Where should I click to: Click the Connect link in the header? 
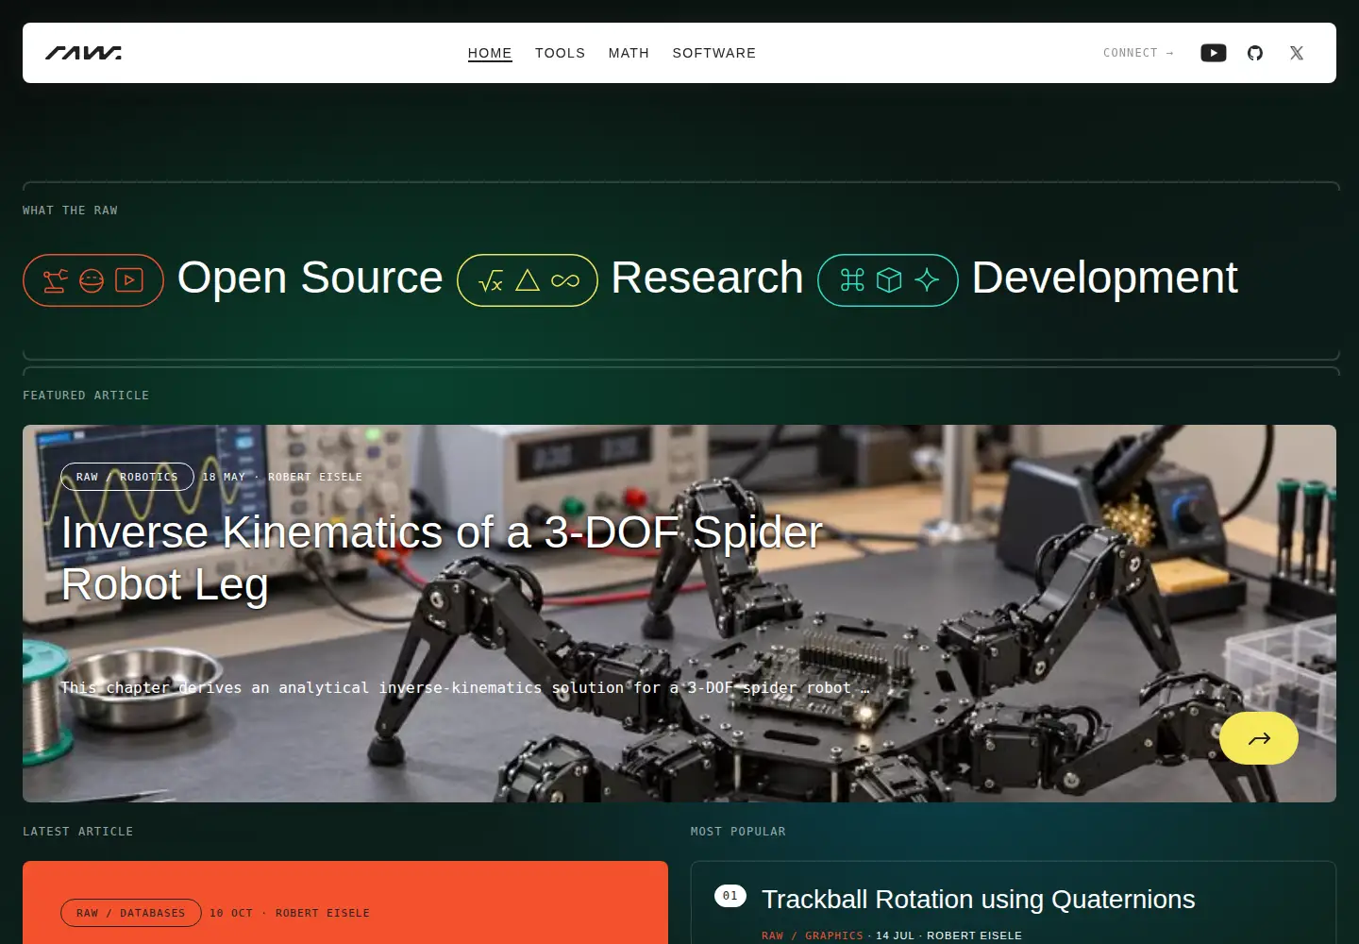[1138, 53]
